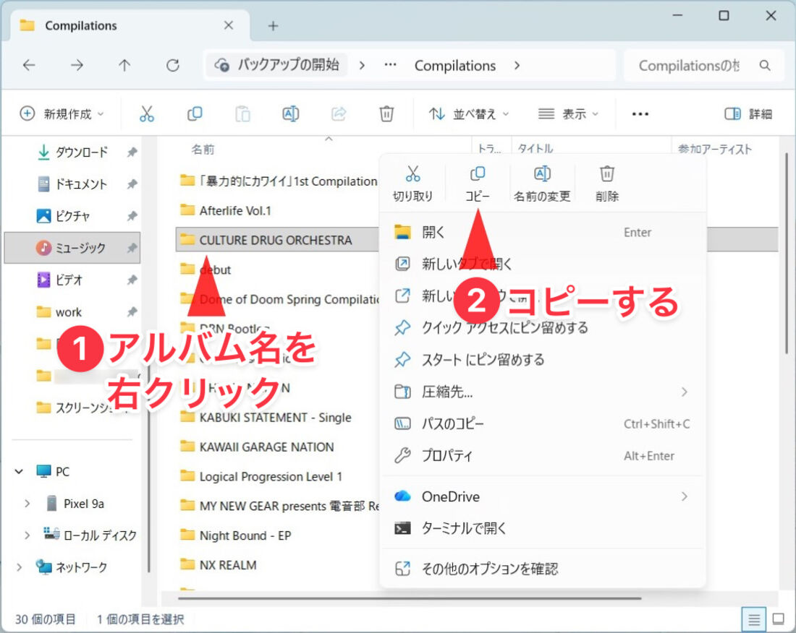The width and height of the screenshot is (796, 633).
Task: Open the toolbar's three-dot See more menu
Action: pos(640,114)
